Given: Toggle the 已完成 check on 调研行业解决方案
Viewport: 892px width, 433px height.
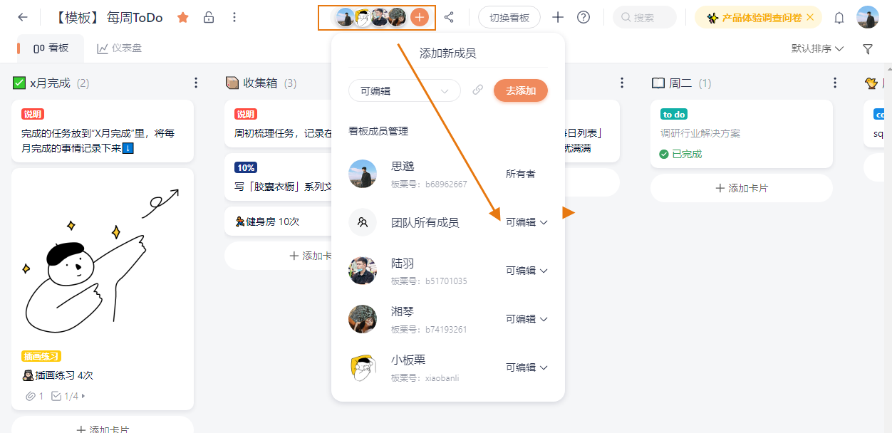Looking at the screenshot, I should [x=664, y=154].
